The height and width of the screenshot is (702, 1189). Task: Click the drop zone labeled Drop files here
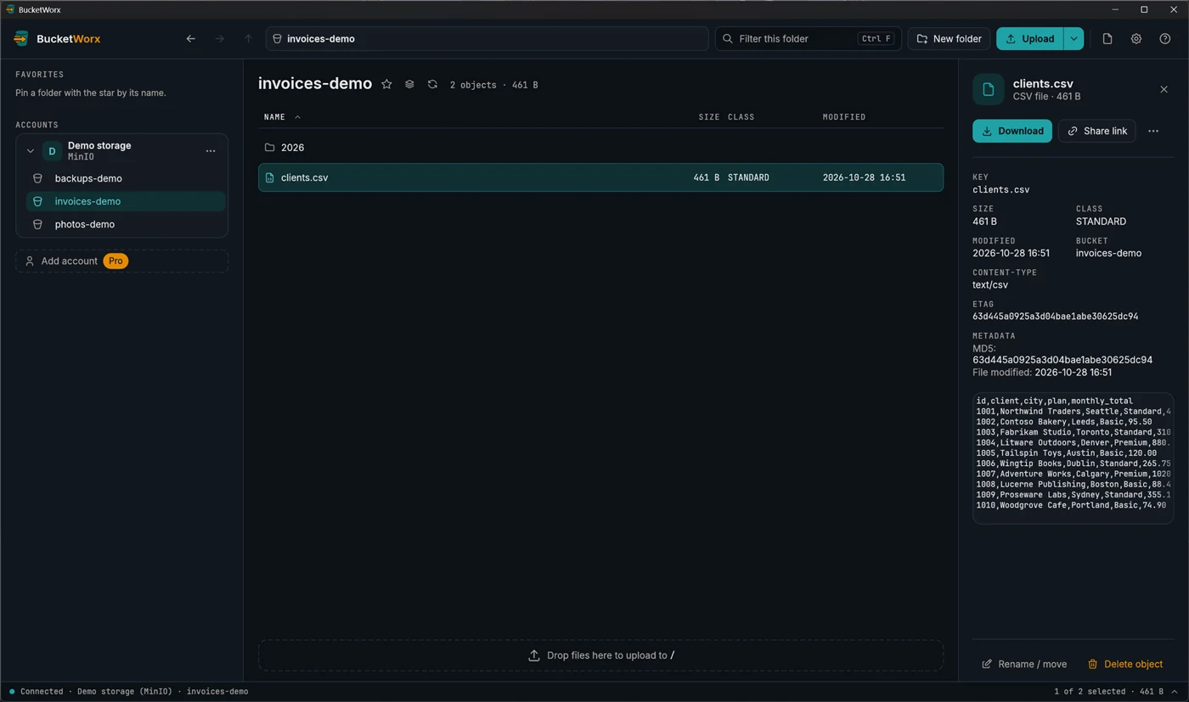600,655
